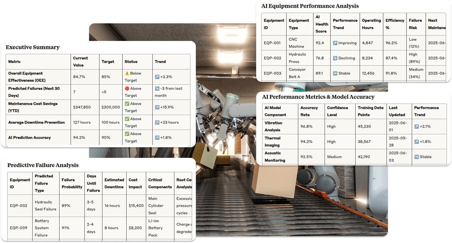
Task: Click the 12,456 operating hours cell
Action: (x=368, y=73)
